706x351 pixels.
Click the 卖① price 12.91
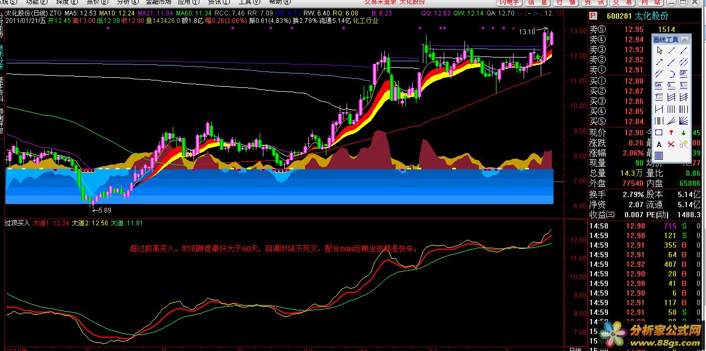pyautogui.click(x=633, y=70)
